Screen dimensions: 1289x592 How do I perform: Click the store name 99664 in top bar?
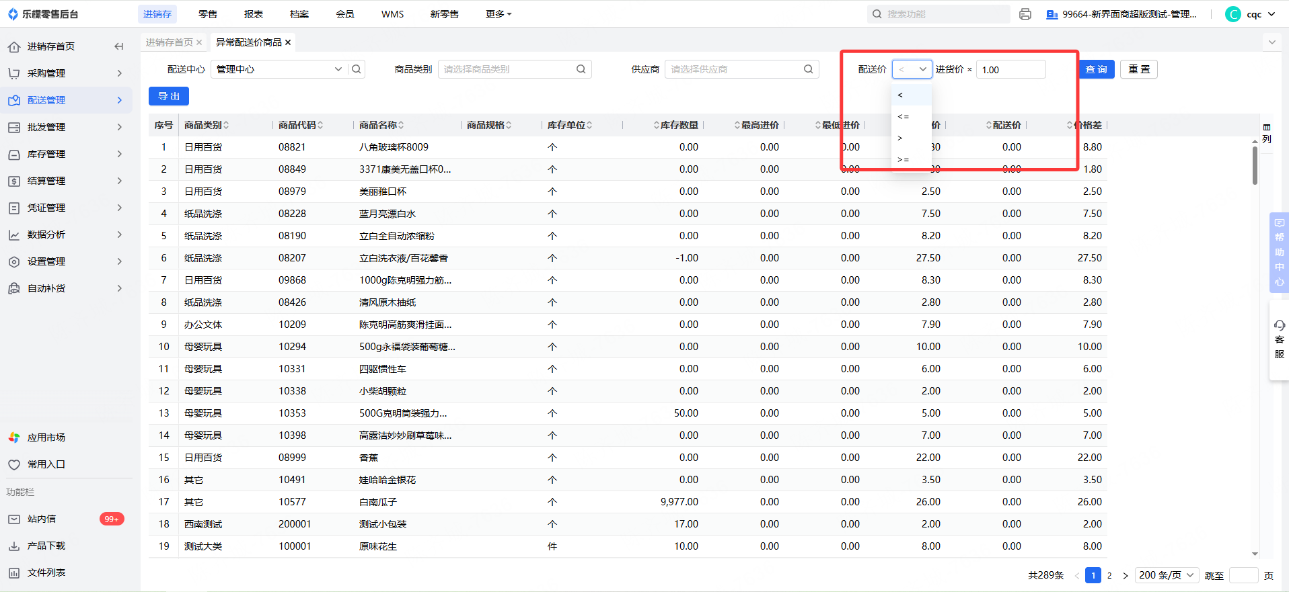(x=1129, y=14)
